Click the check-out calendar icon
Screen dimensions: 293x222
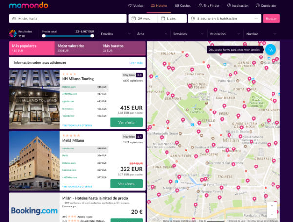163,18
